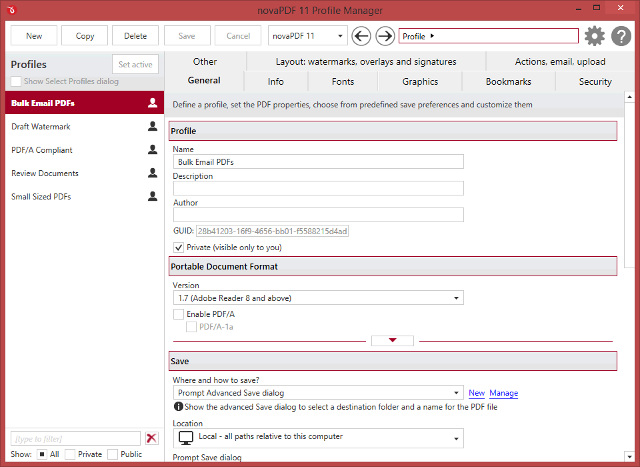Screen dimensions: 640x467
Task: Click the scrollbar down arrow
Action: [x=629, y=456]
